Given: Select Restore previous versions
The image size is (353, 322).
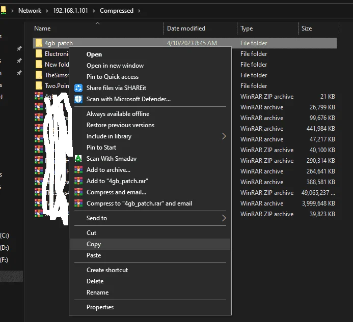Looking at the screenshot, I should click(x=150, y=125).
